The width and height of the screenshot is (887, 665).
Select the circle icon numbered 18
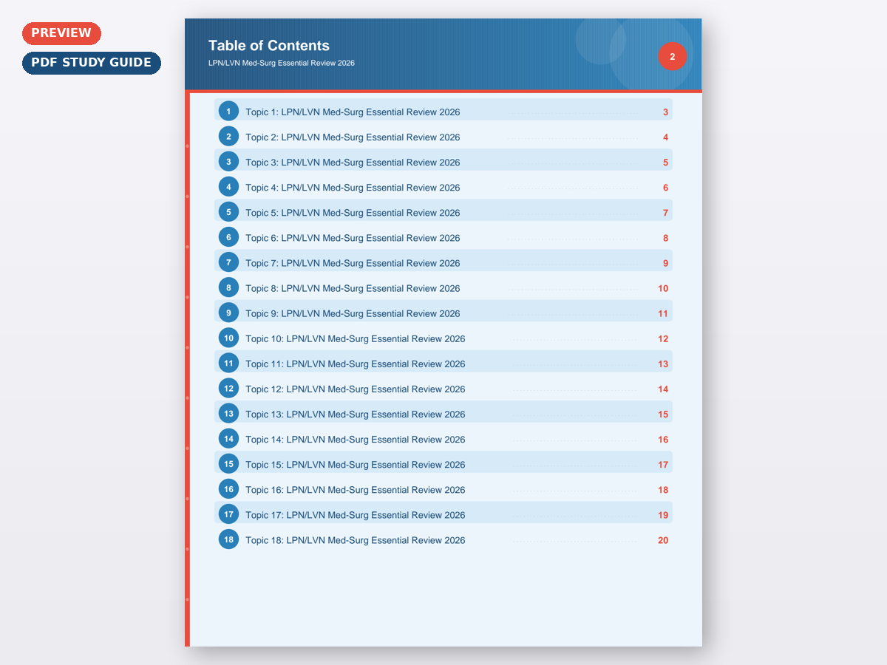[x=228, y=539]
